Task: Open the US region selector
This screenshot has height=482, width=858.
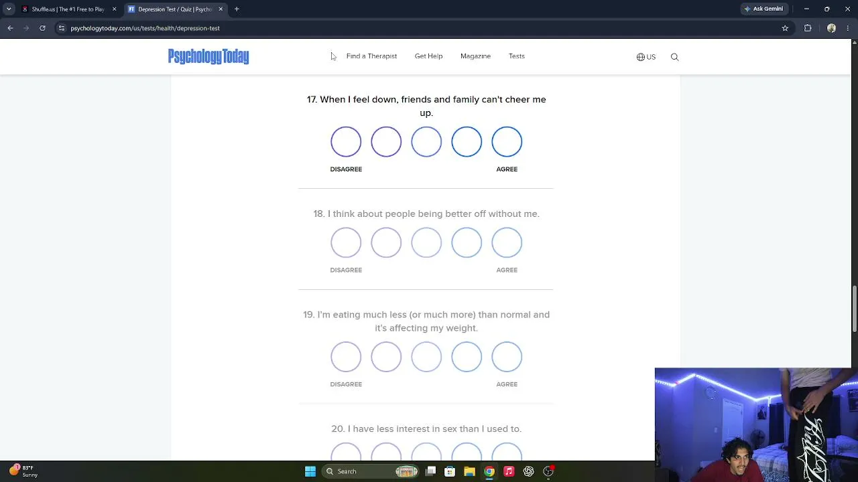Action: pos(646,57)
